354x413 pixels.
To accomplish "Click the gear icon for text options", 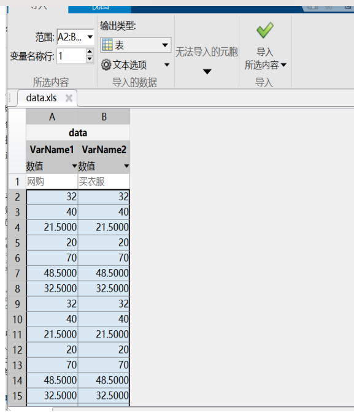I will (106, 65).
